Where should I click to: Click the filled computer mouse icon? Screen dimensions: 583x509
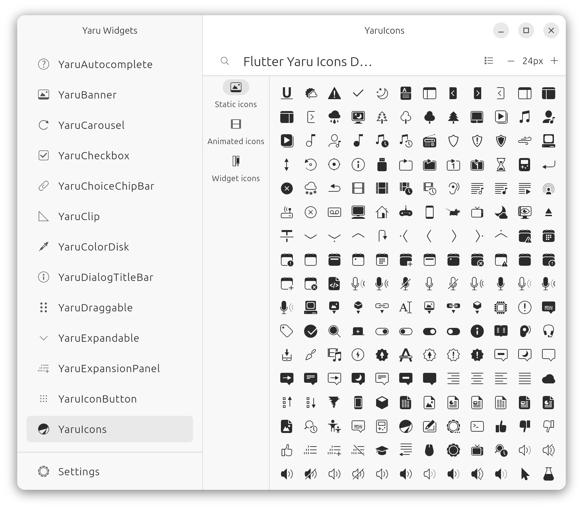(430, 450)
